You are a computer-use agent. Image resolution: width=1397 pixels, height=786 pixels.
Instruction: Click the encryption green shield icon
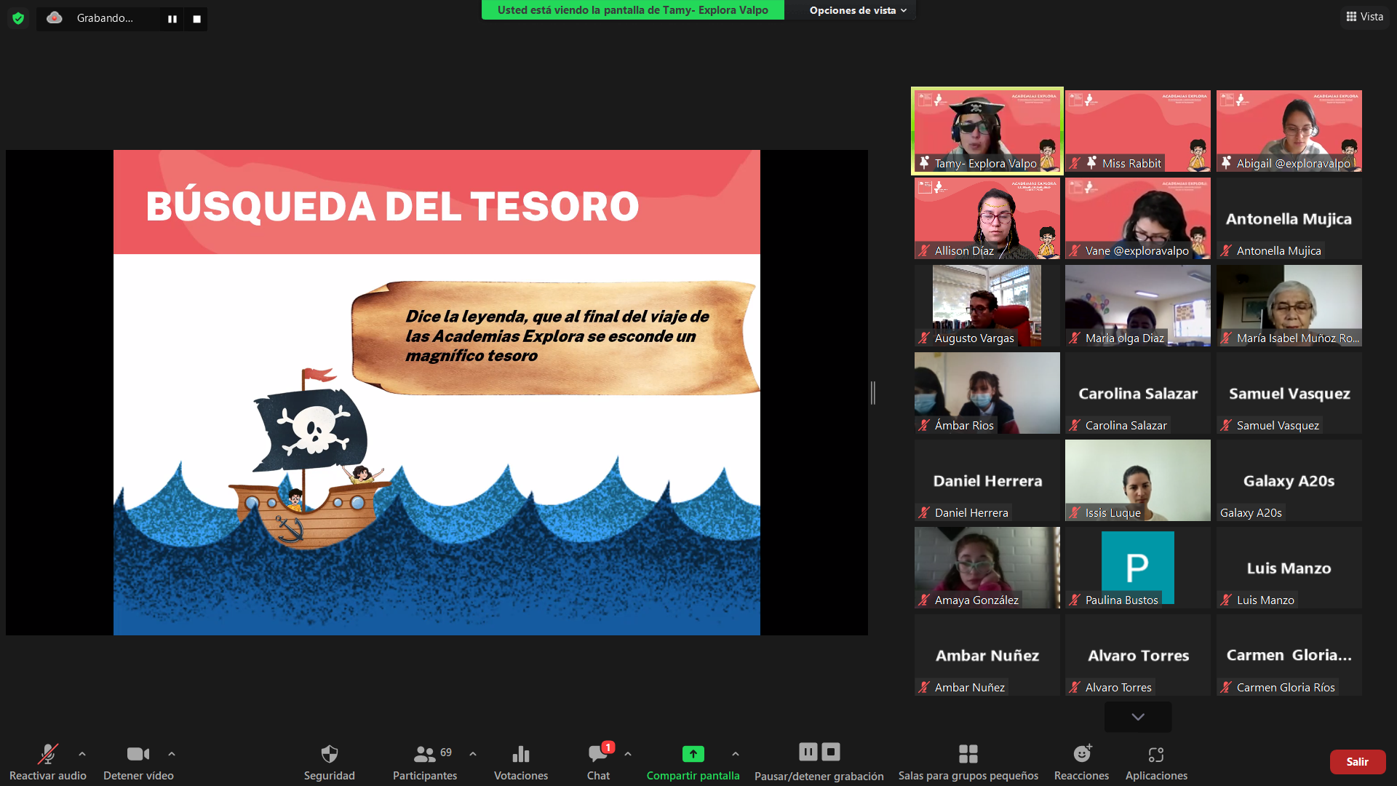click(18, 18)
